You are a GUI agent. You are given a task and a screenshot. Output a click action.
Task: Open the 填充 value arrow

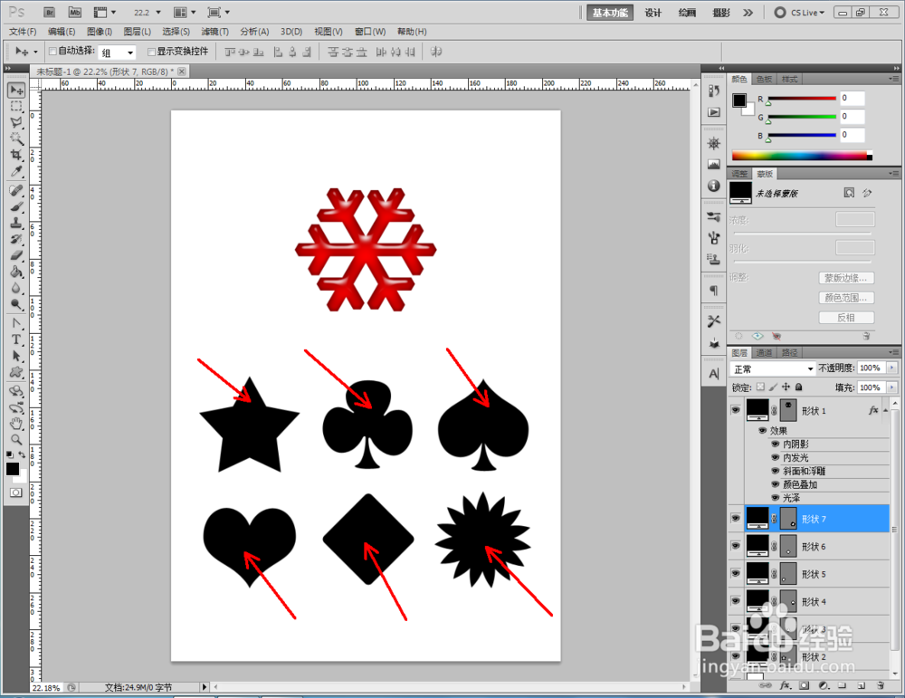(x=891, y=387)
